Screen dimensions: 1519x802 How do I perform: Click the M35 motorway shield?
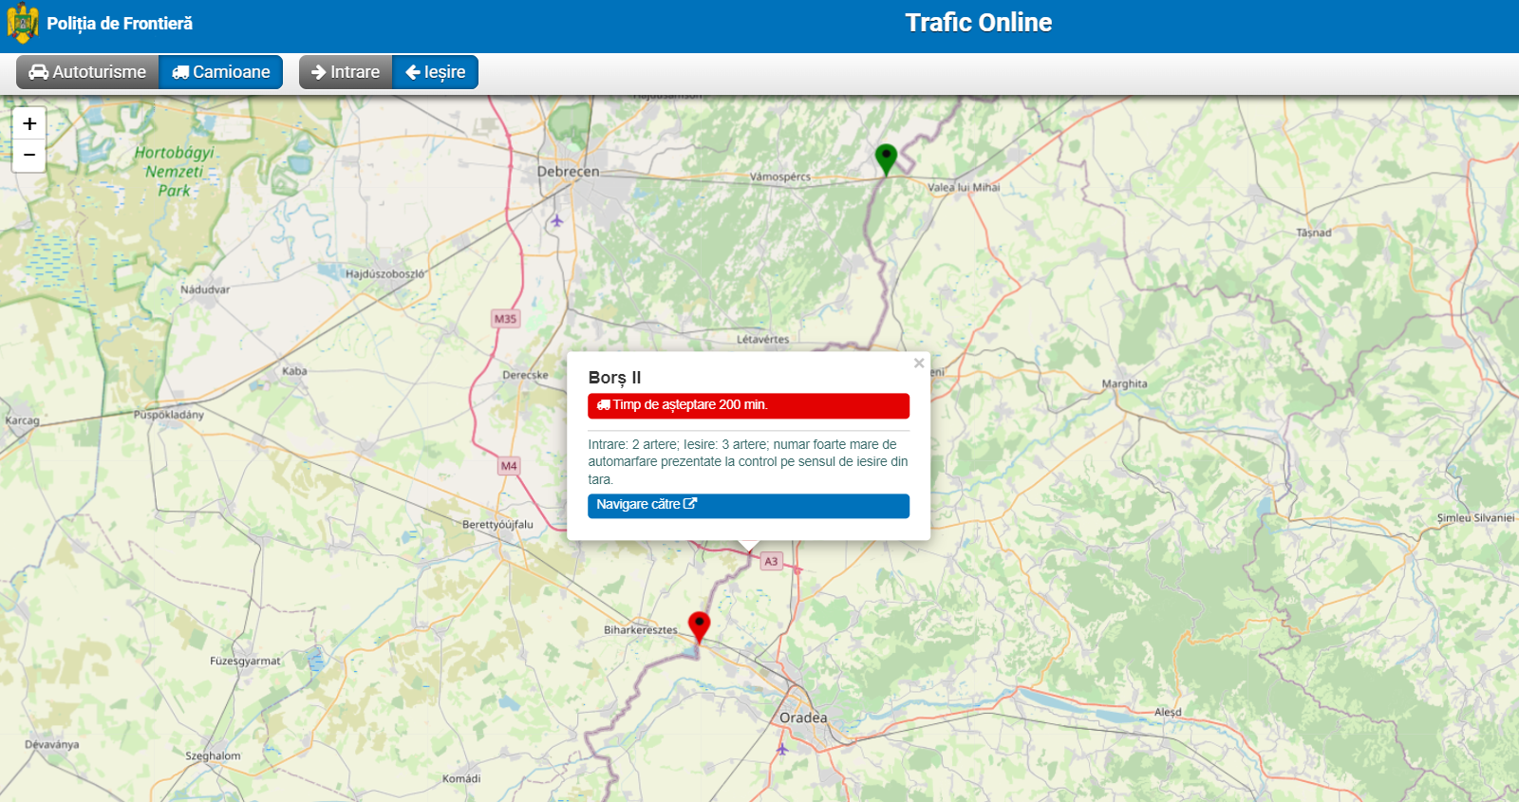[x=505, y=319]
